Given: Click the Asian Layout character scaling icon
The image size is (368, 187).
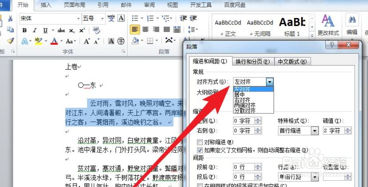Looking at the screenshot, I should [x=169, y=40].
